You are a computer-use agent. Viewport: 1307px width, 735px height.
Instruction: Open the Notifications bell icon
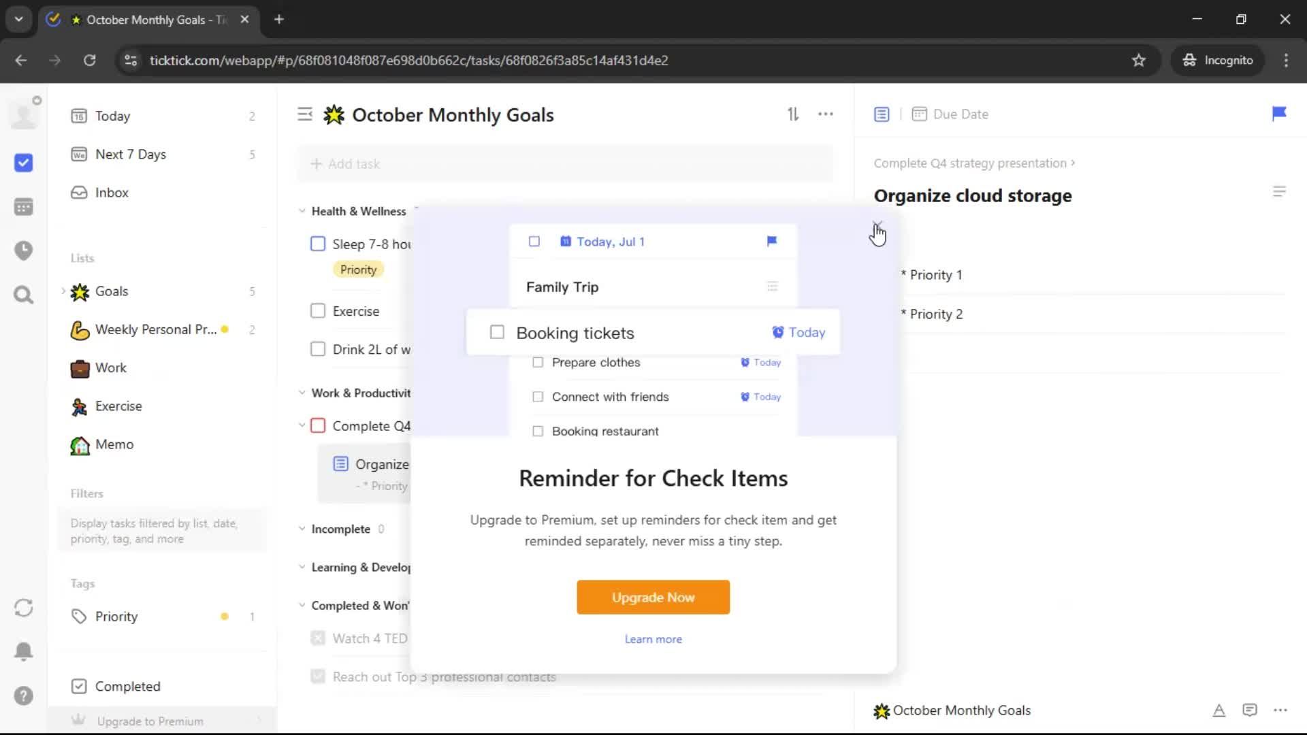(x=23, y=651)
